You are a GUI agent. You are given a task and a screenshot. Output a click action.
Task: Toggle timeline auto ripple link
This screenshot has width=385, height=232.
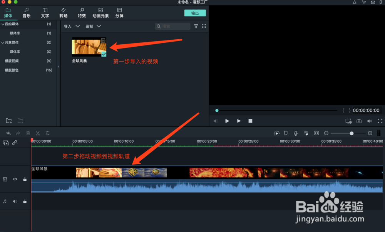tap(15, 143)
